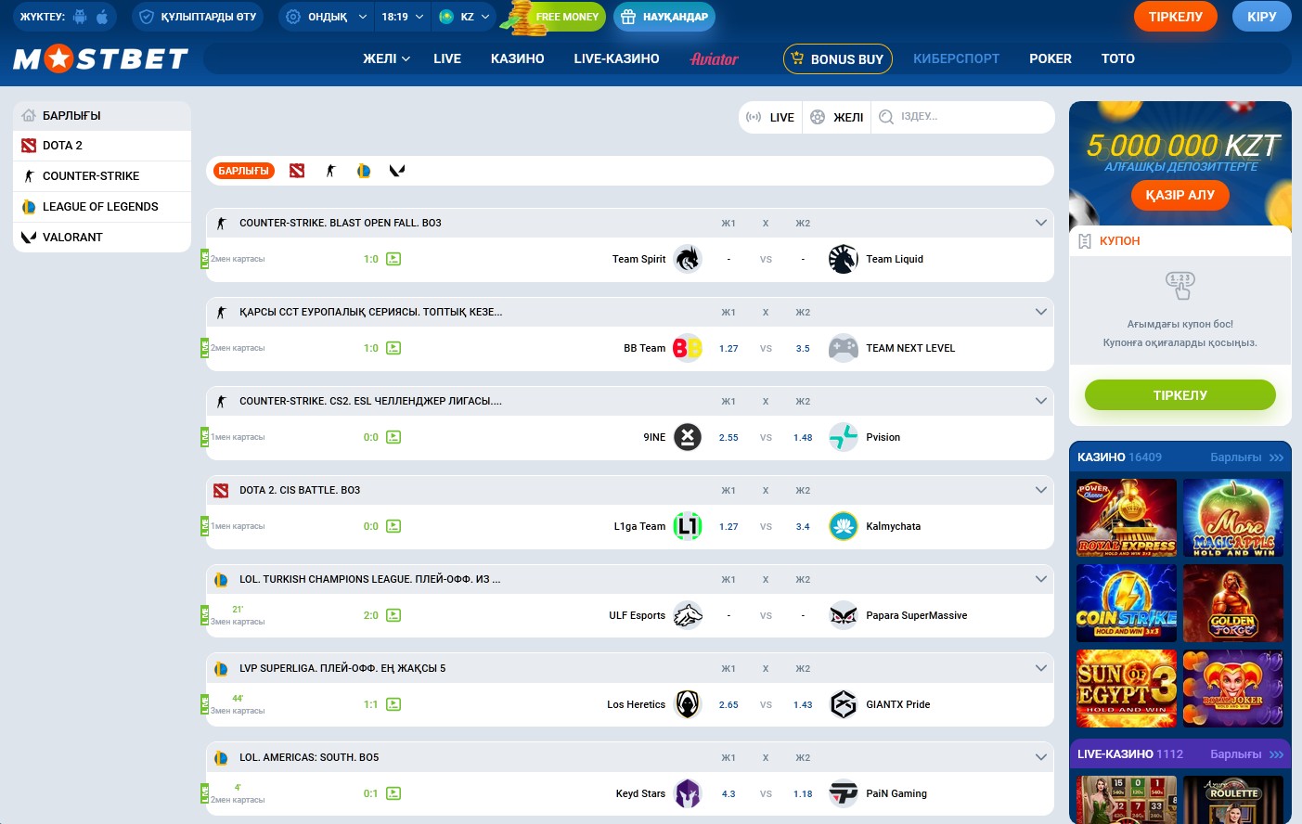
Task: Select the БАРЛЫҒЫ filter chip
Action: [x=243, y=171]
